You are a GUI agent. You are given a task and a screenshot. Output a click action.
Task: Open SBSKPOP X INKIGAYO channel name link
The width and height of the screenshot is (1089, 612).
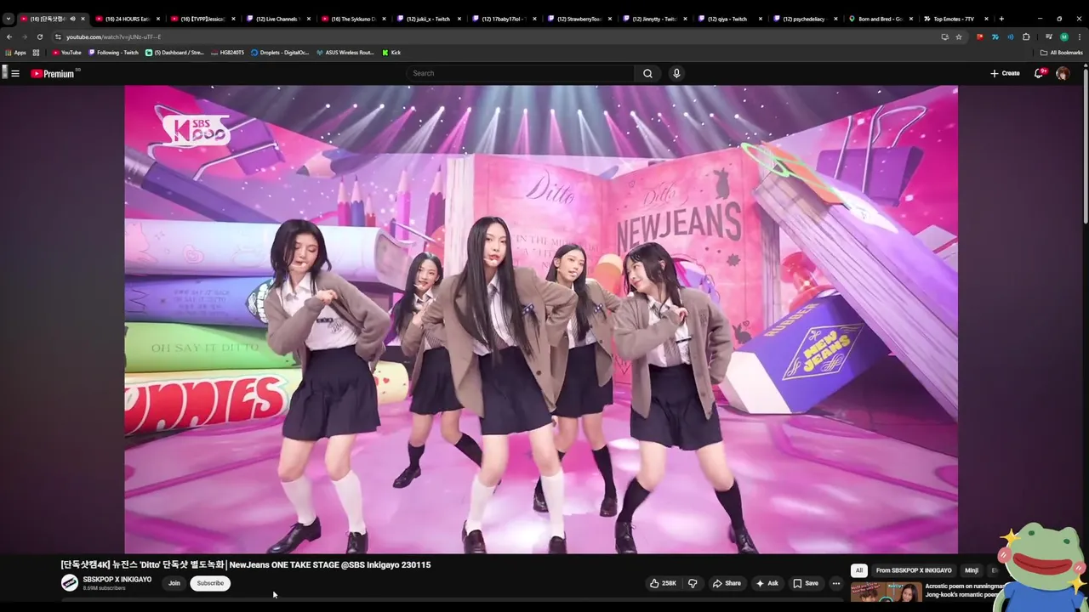click(117, 580)
